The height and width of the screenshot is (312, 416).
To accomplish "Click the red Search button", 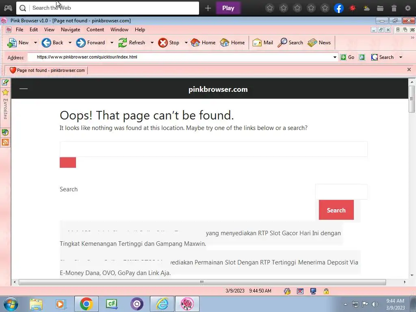I will [x=336, y=210].
